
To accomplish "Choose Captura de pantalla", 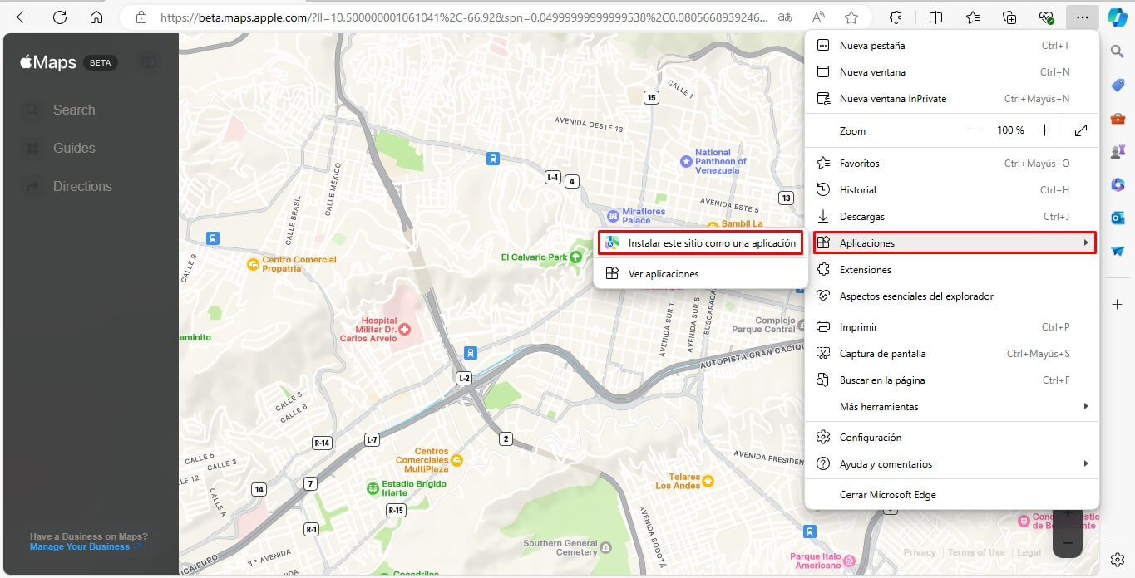I will tap(952, 354).
